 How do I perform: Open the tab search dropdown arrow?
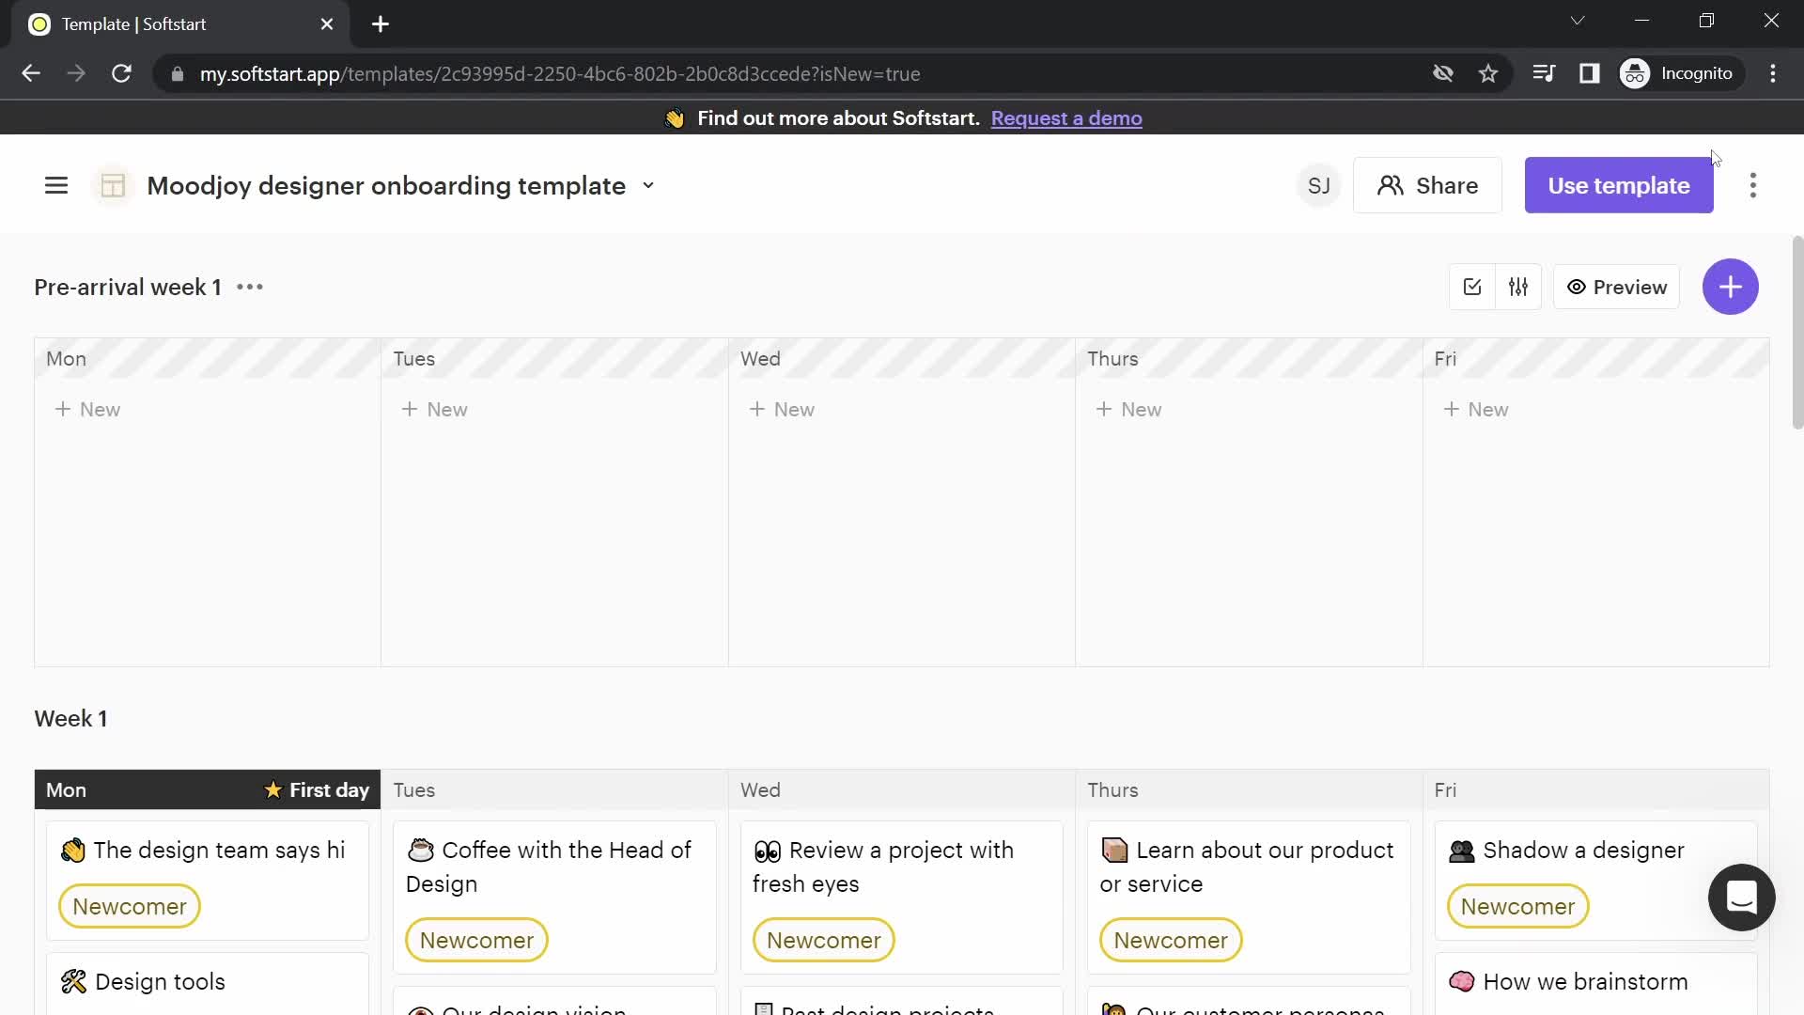click(x=1578, y=21)
